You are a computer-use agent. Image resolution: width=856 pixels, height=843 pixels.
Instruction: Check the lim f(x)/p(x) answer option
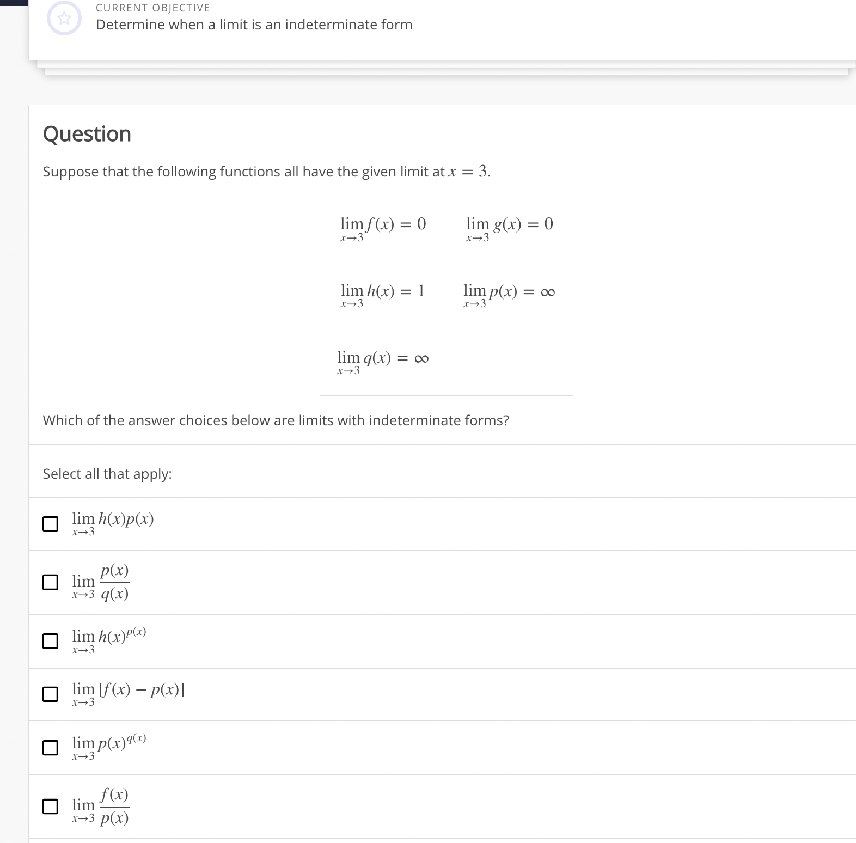click(x=51, y=807)
